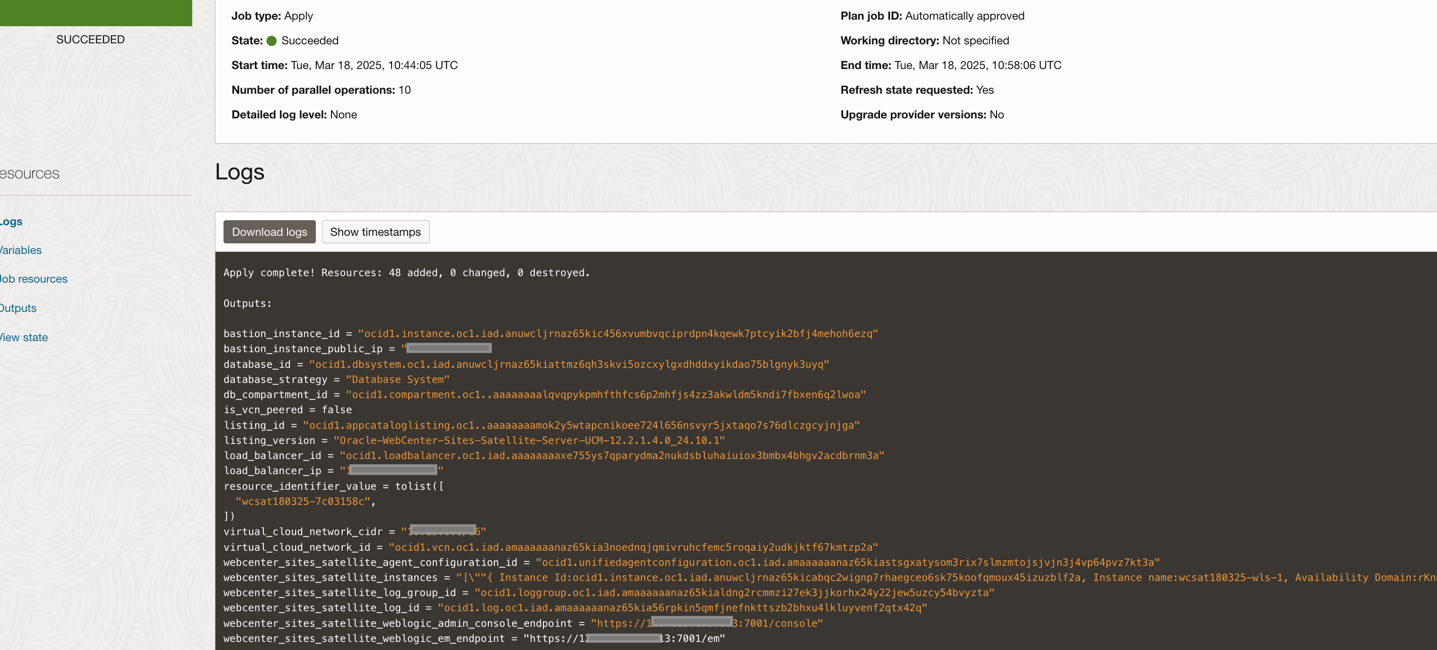The height and width of the screenshot is (650, 1437).
Task: Click the database_id OCID string
Action: 569,364
